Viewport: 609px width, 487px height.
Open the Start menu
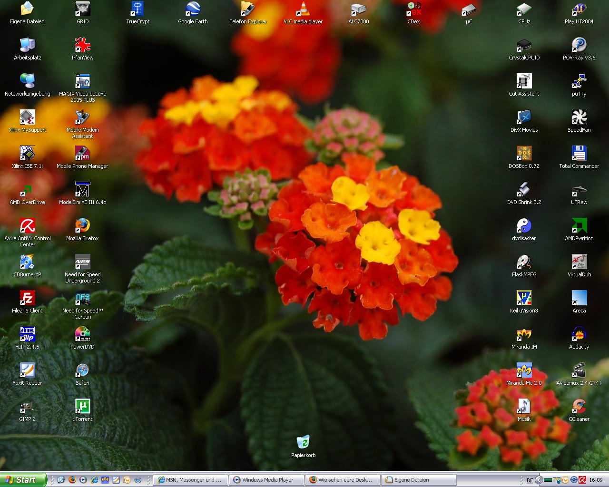click(23, 480)
